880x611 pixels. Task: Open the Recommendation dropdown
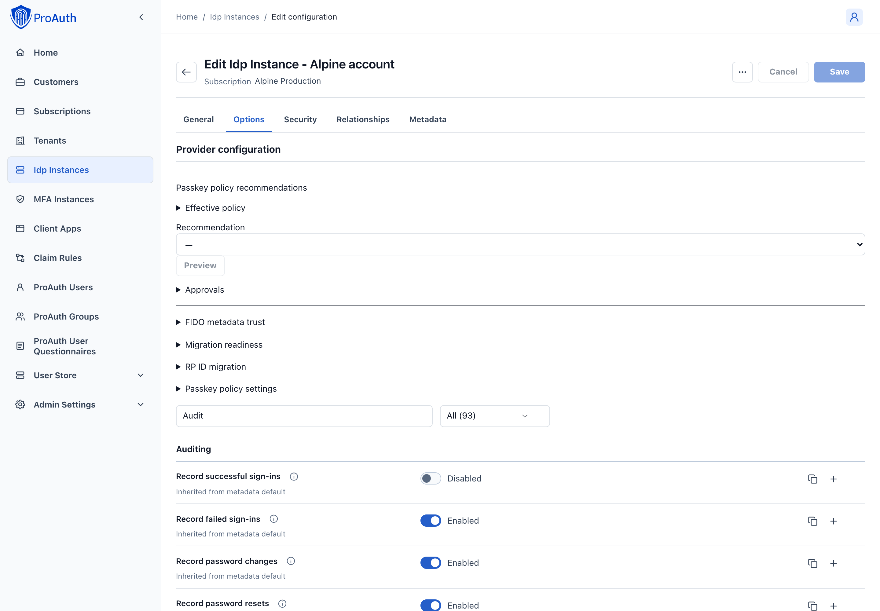click(520, 244)
